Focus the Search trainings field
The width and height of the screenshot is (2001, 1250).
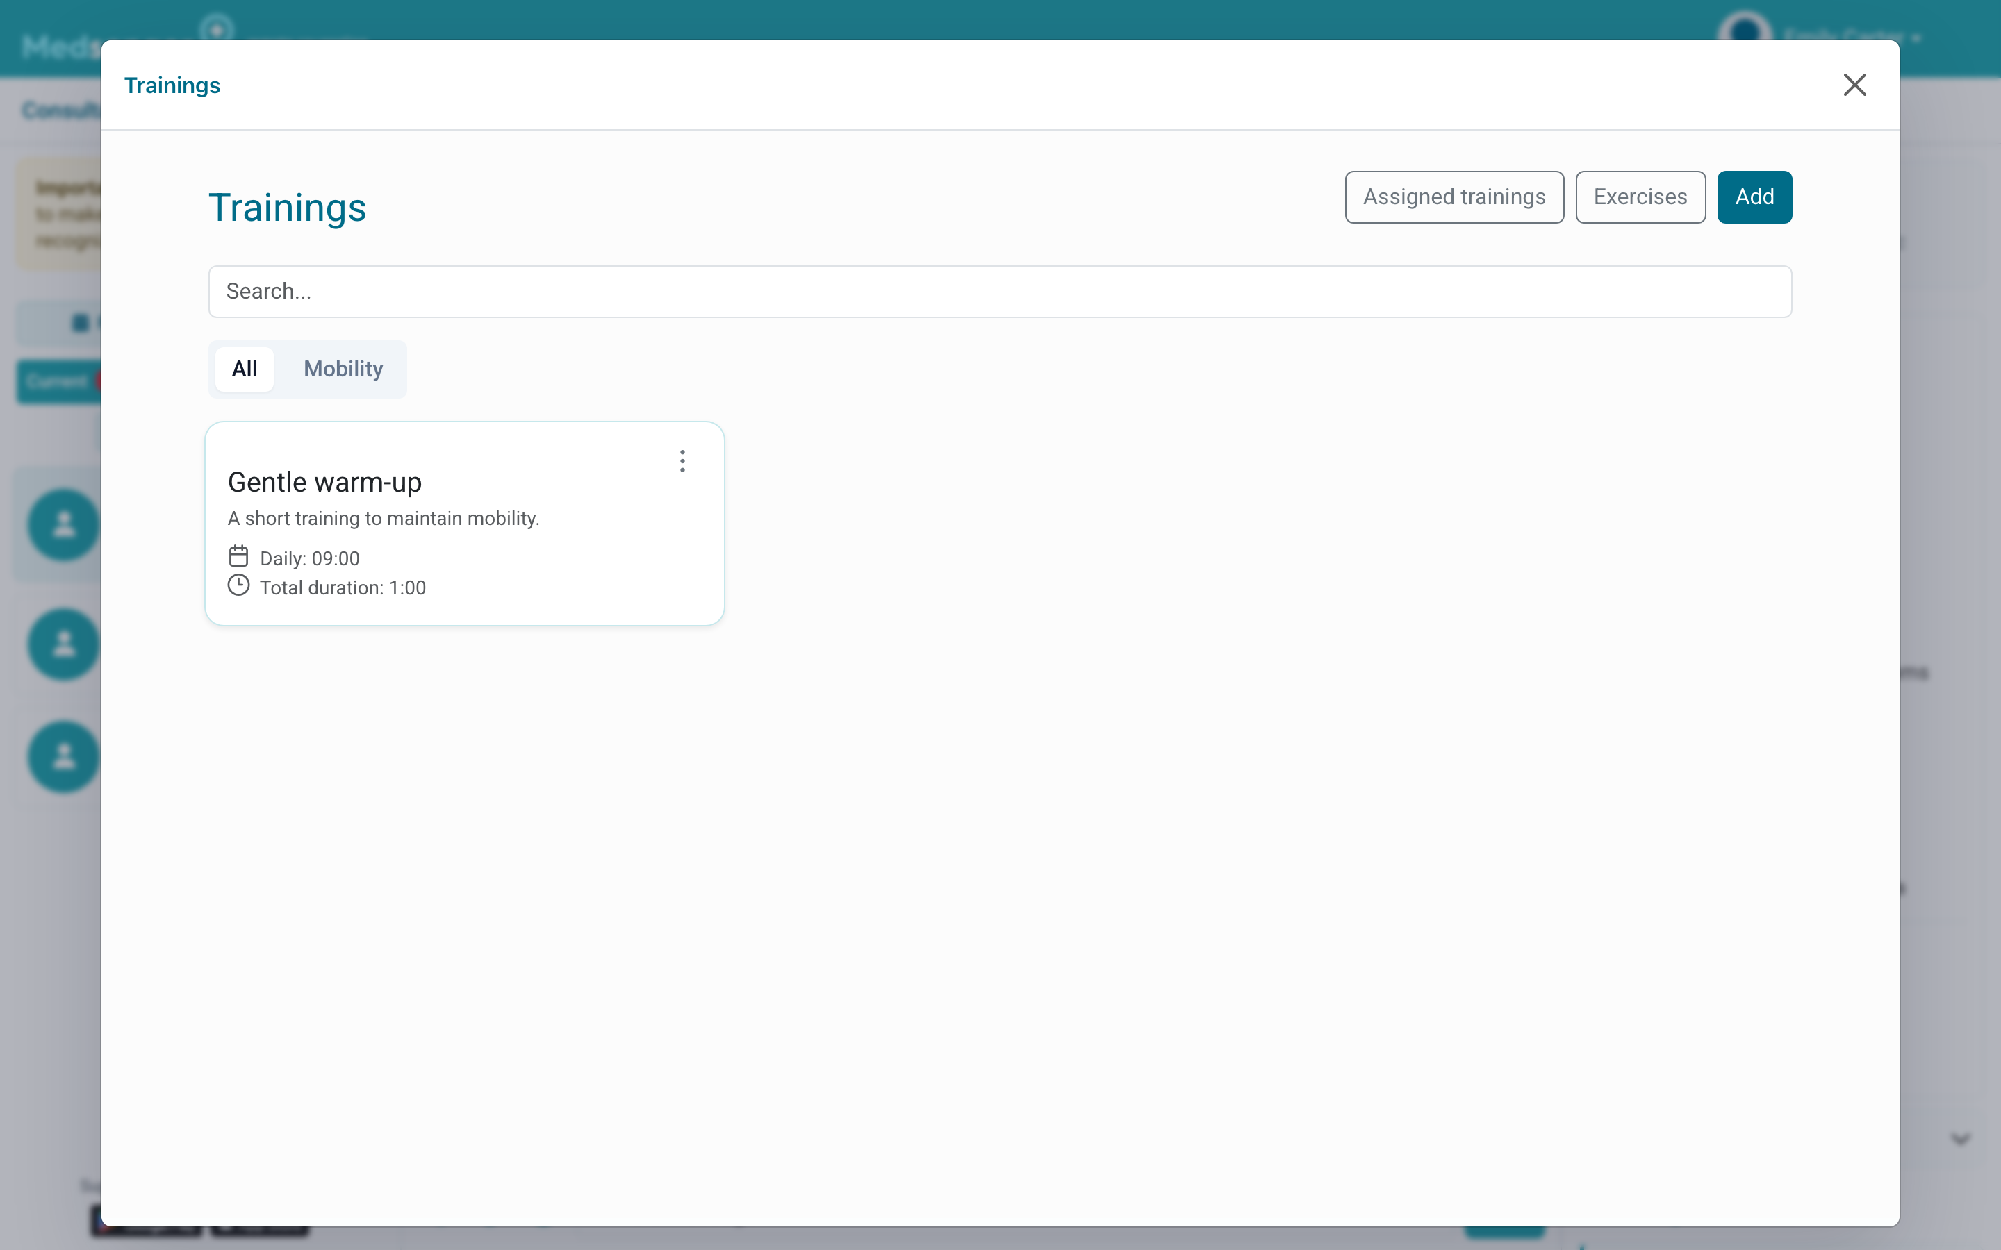[x=1000, y=292]
